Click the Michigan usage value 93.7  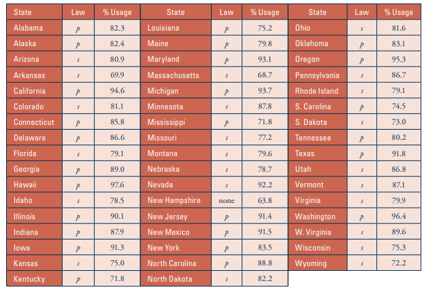pyautogui.click(x=265, y=91)
